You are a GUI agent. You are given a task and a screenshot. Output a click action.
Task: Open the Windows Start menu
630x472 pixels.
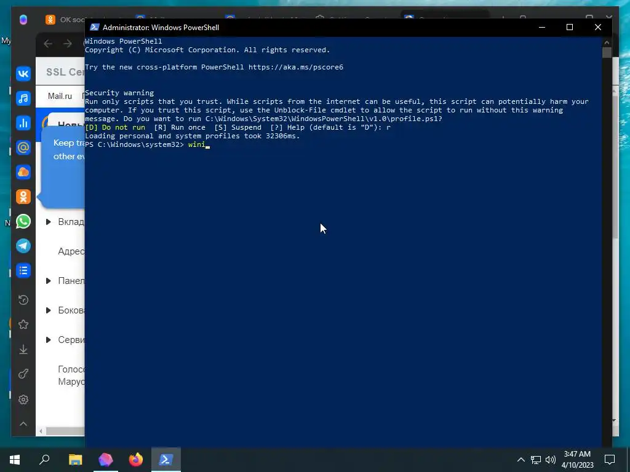[x=15, y=460]
